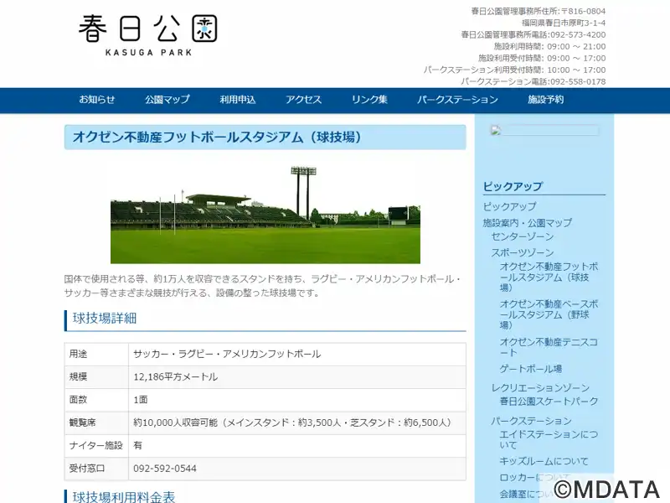Click the パークステーション電話:092-558-0178 line
The height and width of the screenshot is (503, 670).
pyautogui.click(x=533, y=81)
